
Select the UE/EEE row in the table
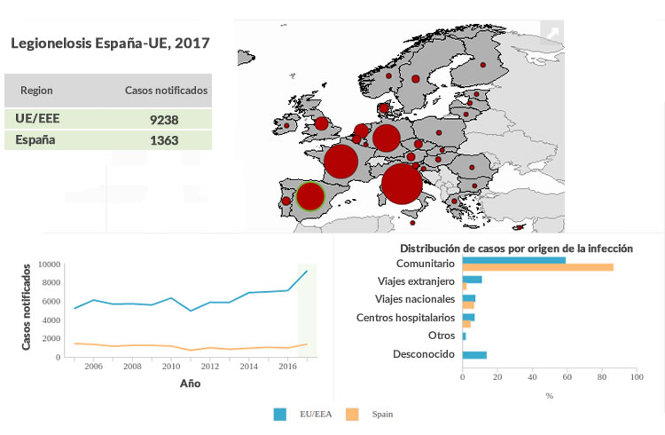108,117
